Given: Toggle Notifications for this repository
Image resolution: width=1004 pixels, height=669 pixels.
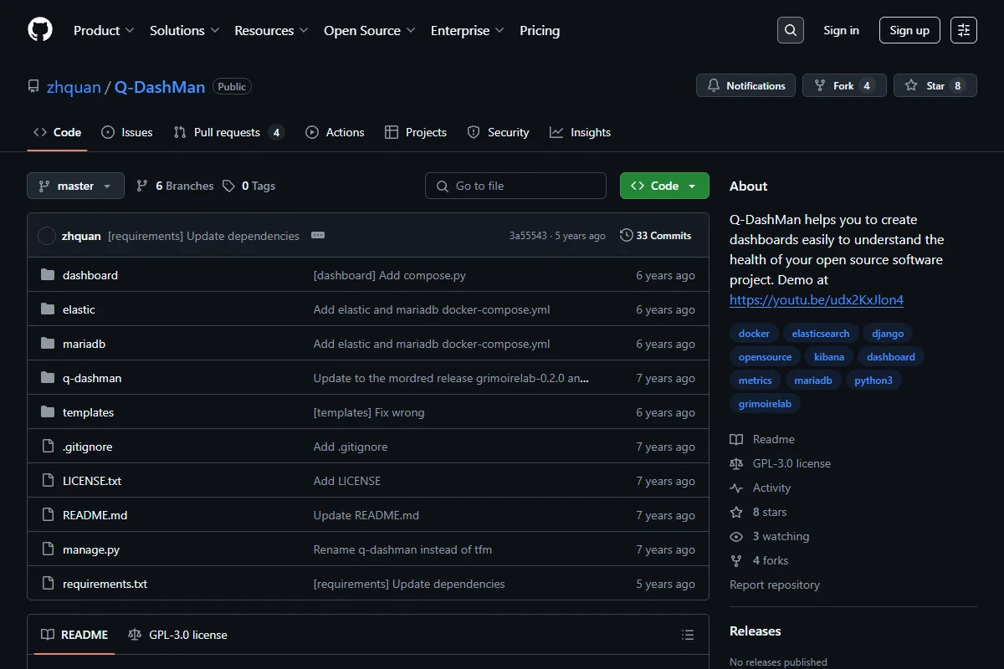Looking at the screenshot, I should (746, 85).
